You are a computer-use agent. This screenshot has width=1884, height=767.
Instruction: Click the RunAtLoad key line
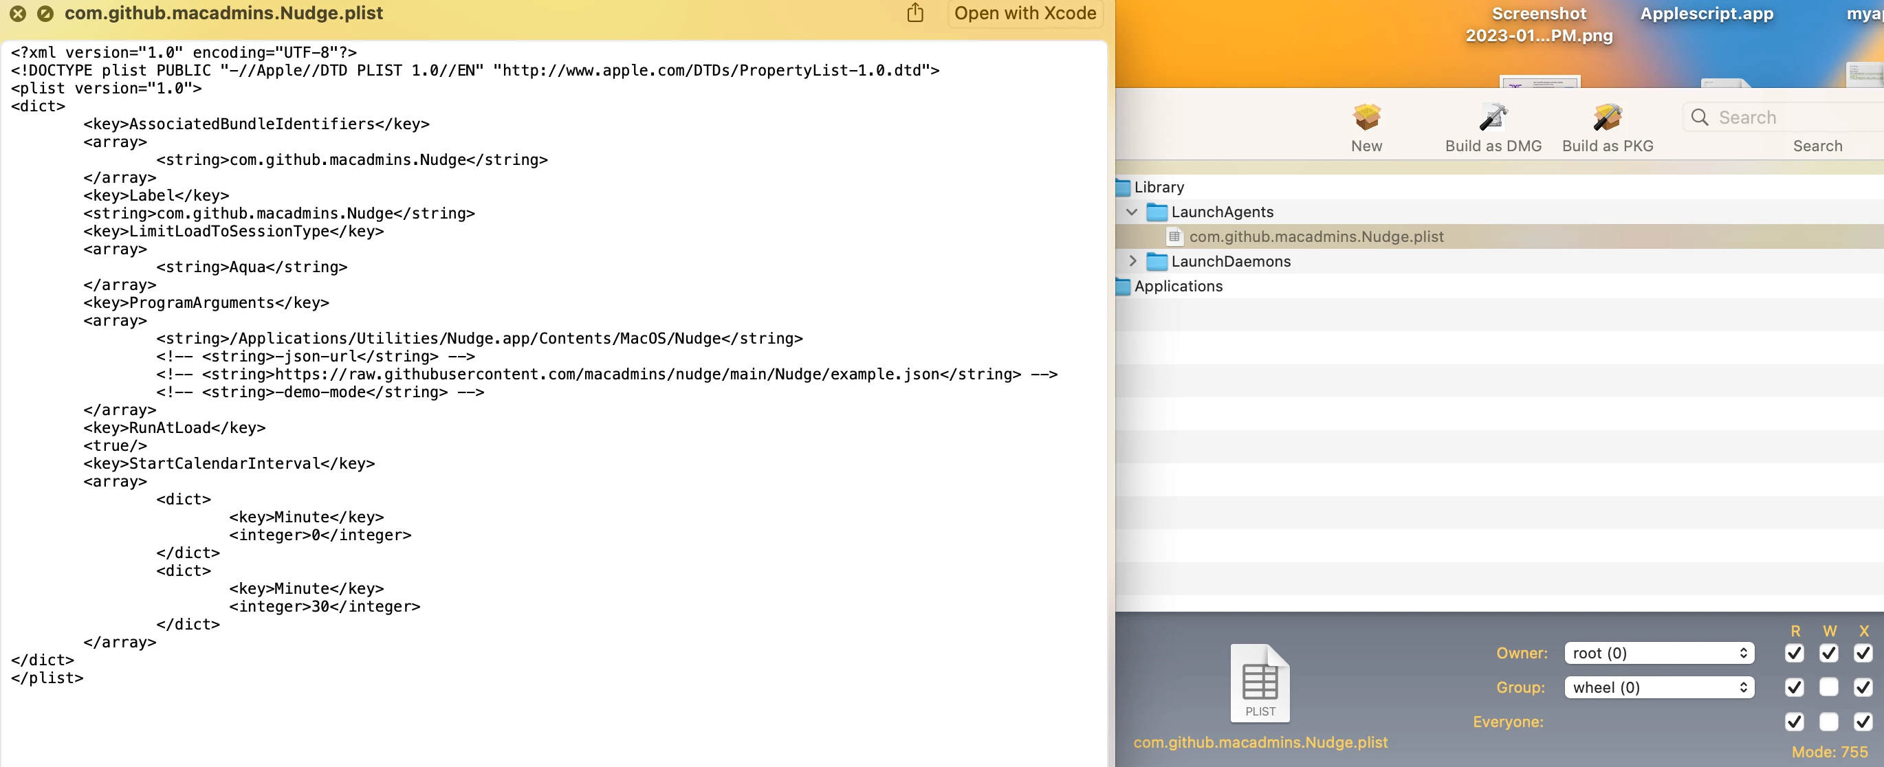click(174, 427)
